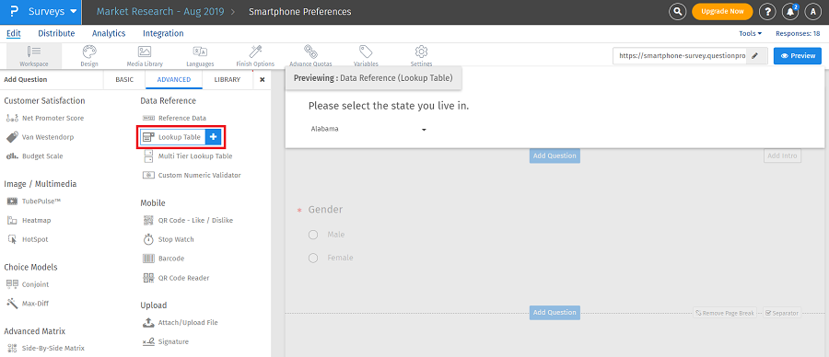
Task: Add Side-By-Side Matrix question
Action: tap(45, 348)
